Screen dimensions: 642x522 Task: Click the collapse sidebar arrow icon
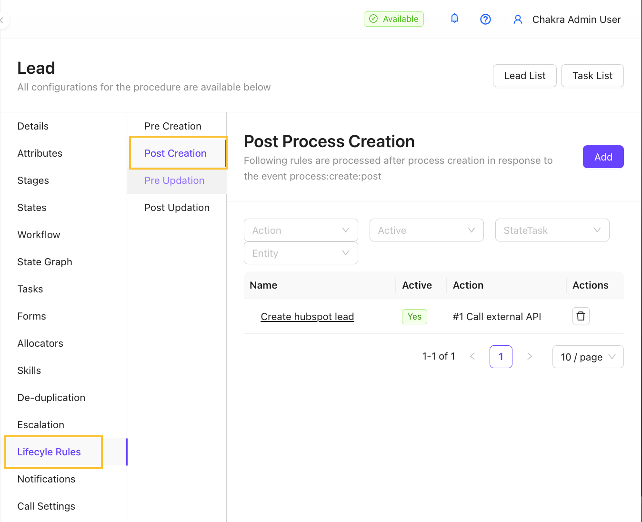(x=2, y=20)
